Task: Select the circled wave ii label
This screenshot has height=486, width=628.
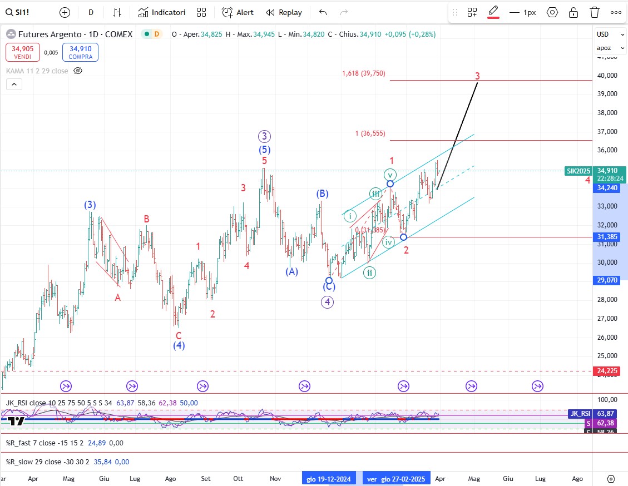Action: click(x=369, y=273)
